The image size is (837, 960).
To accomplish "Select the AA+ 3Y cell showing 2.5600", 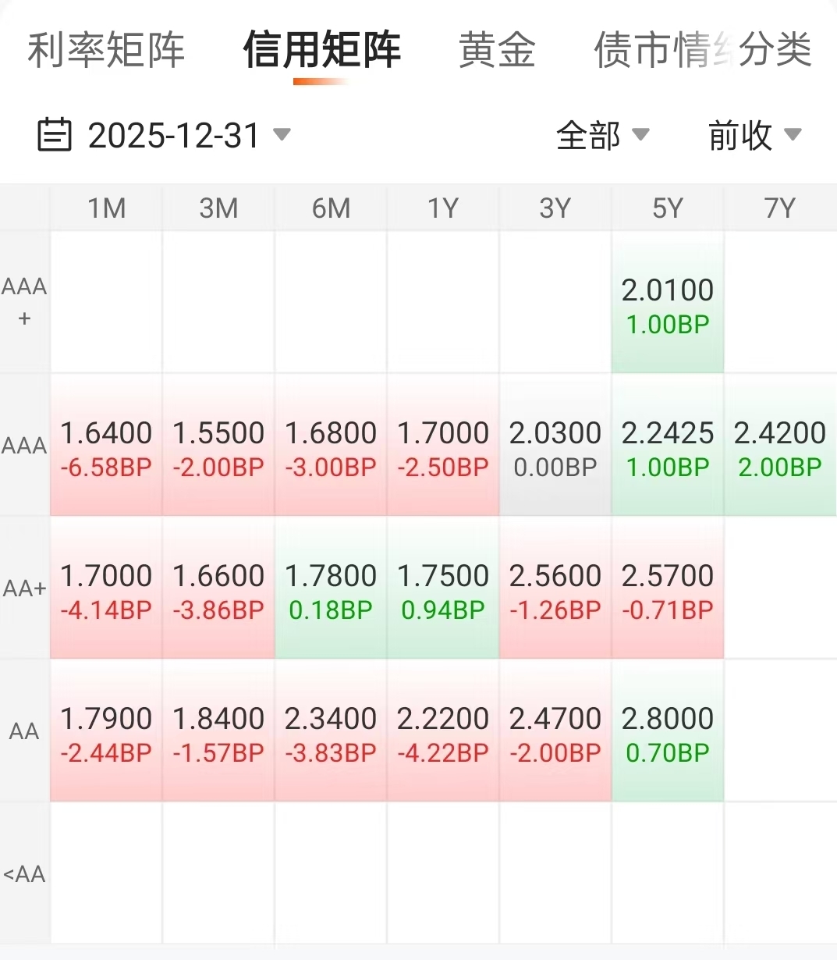I will (555, 590).
